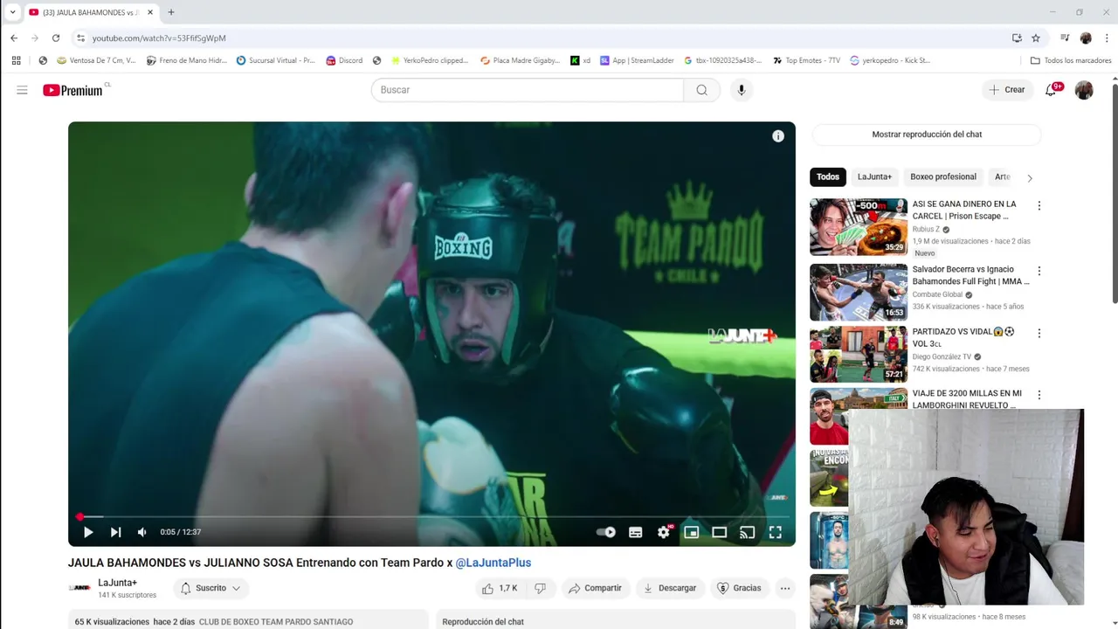Viewport: 1118px width, 629px height.
Task: Open options for Salvador Becerra video
Action: click(1039, 271)
